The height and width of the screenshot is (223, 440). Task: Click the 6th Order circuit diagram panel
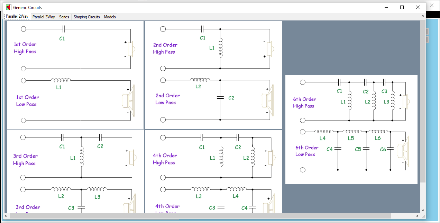(351, 129)
